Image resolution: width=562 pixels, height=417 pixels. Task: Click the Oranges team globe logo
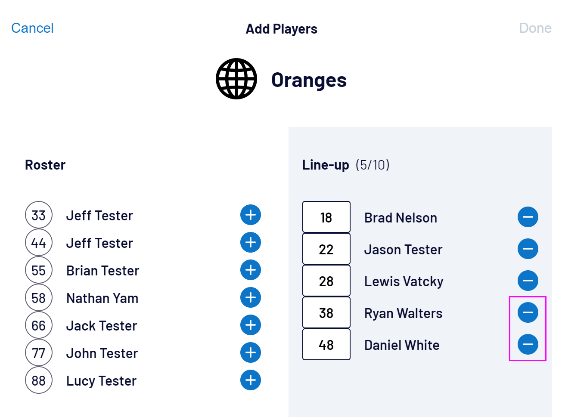click(236, 79)
